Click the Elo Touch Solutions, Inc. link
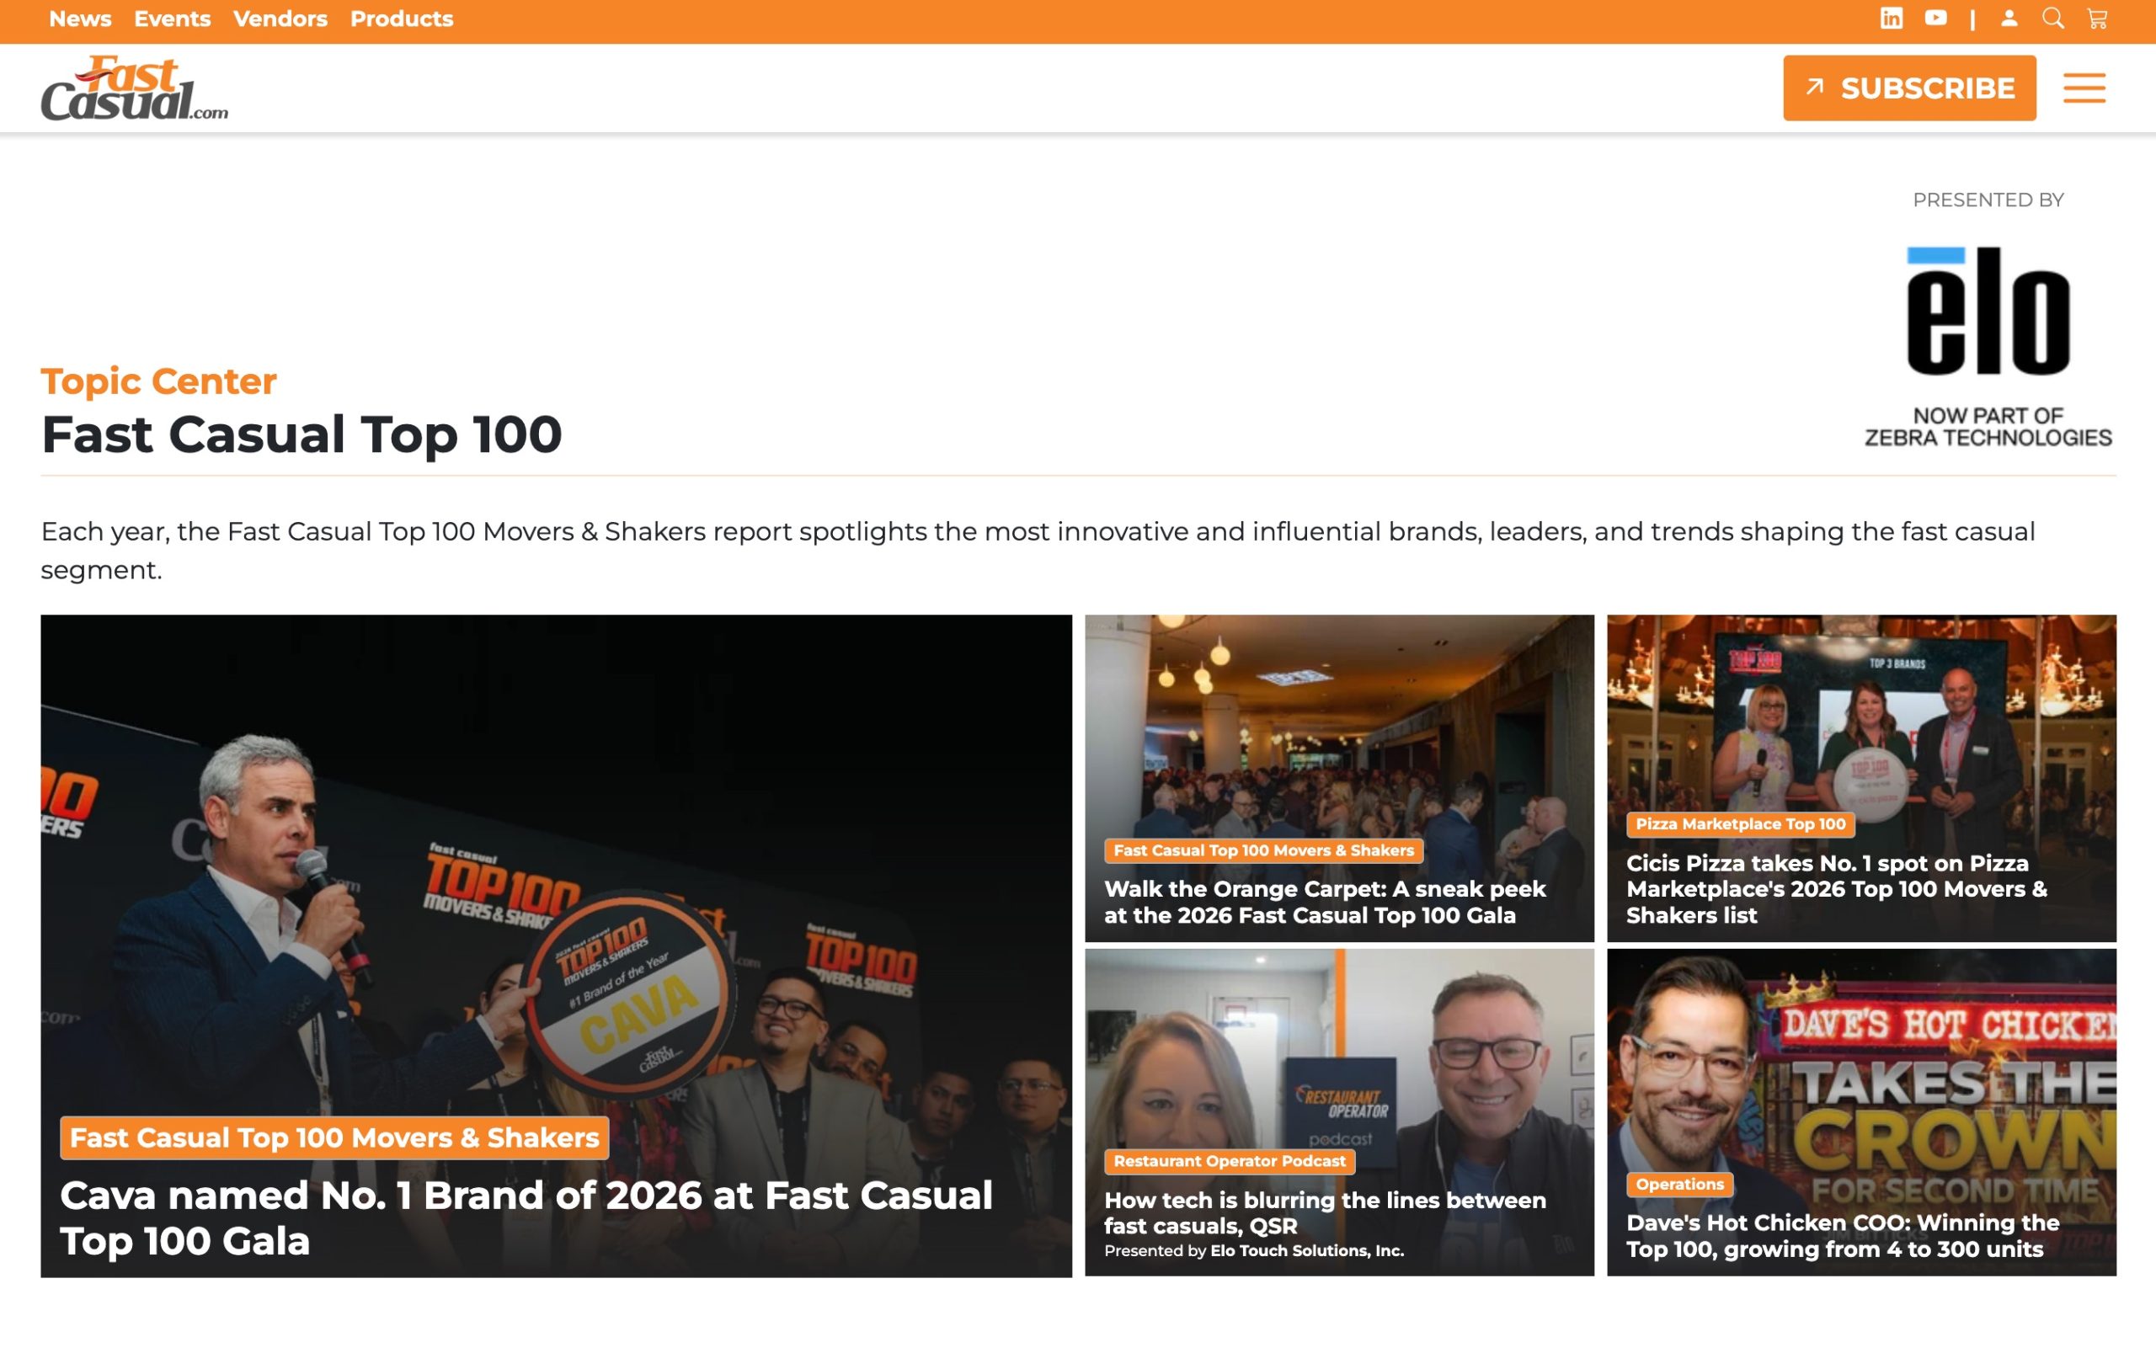Image resolution: width=2156 pixels, height=1353 pixels. point(1307,1251)
